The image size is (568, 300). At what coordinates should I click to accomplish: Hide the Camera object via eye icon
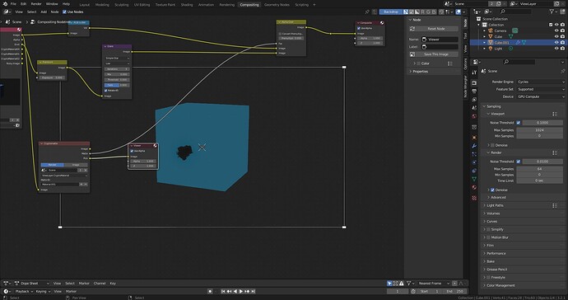556,30
